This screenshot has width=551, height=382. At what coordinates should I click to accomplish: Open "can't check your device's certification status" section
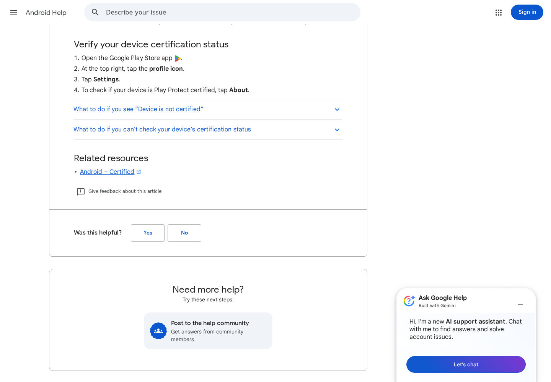(x=208, y=129)
